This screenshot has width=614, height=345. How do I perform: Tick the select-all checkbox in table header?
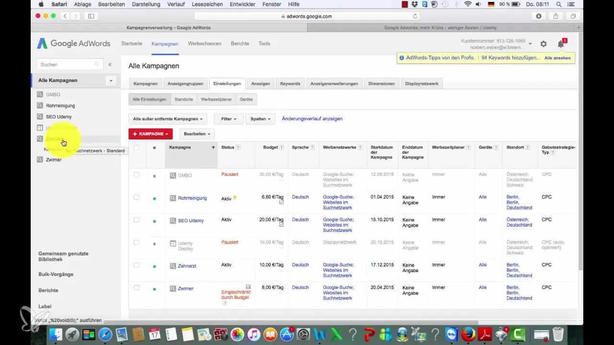136,148
